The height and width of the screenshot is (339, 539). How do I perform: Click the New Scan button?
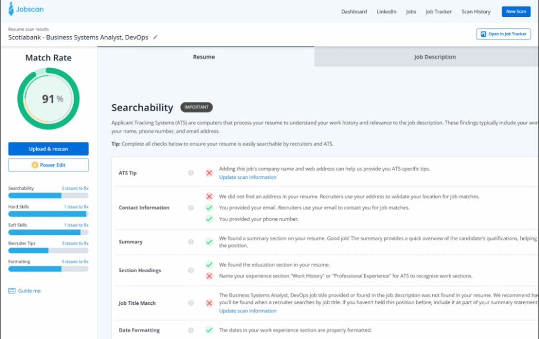pyautogui.click(x=516, y=11)
